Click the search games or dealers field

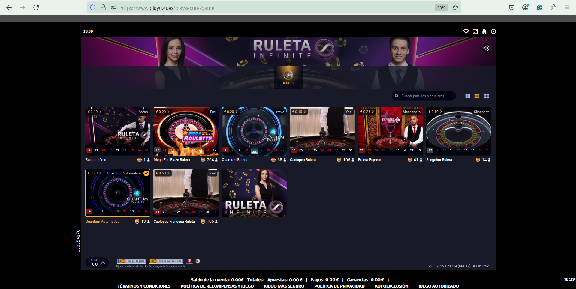point(424,96)
